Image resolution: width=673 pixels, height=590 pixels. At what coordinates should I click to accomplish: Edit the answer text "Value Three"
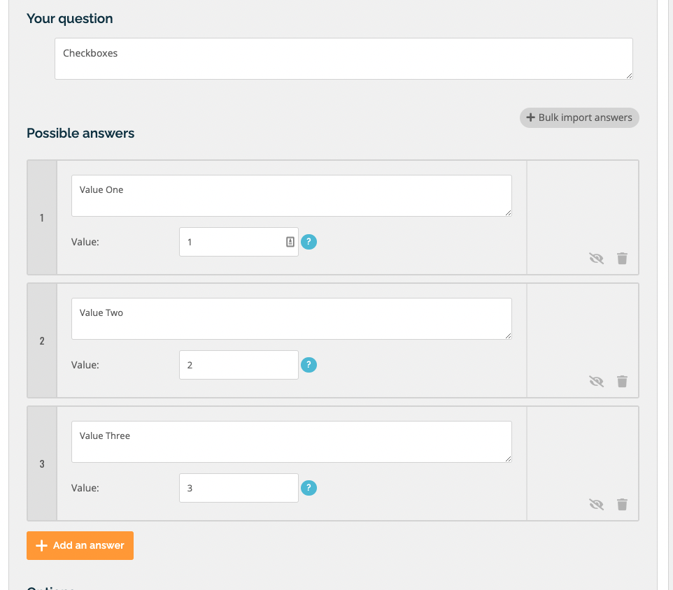291,441
